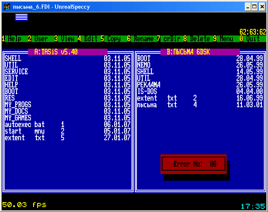Maximize the UnrealSpeccy window

[x=254, y=6]
